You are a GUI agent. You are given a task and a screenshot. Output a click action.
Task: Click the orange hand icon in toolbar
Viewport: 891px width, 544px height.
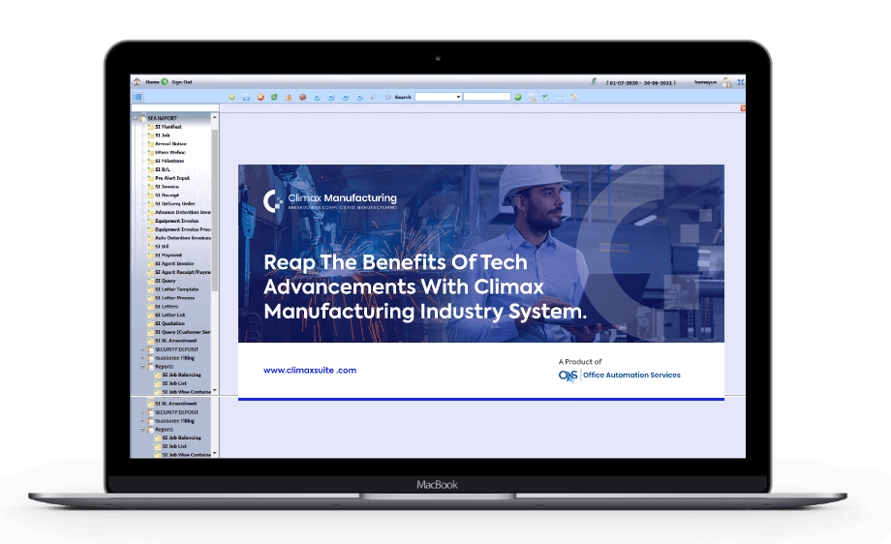click(x=289, y=97)
